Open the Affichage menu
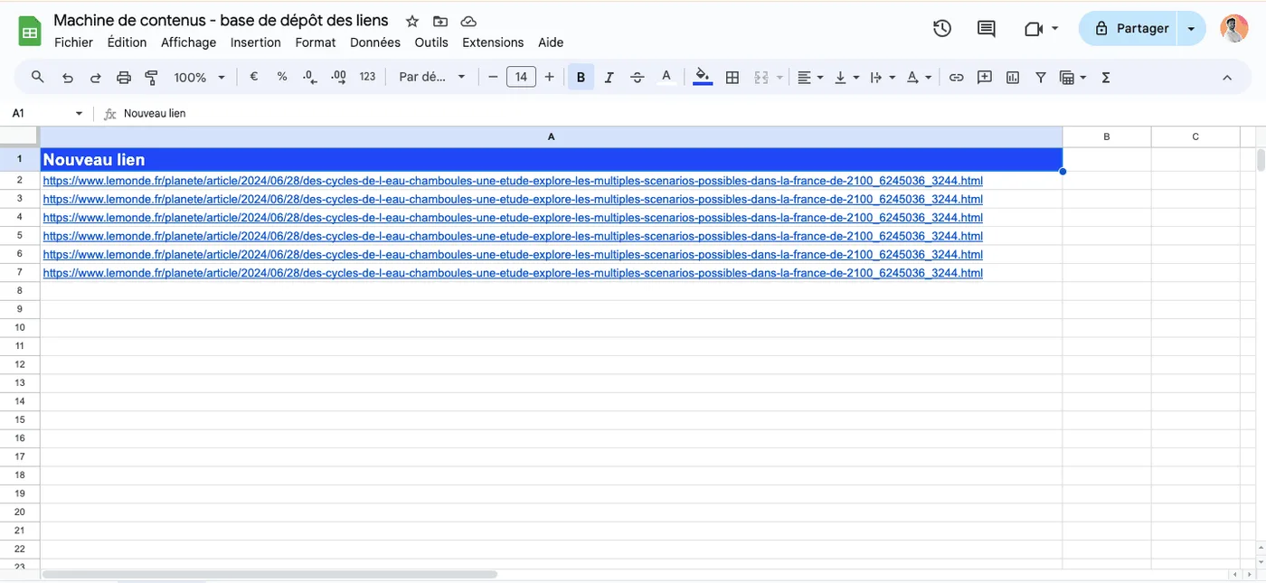The image size is (1266, 583). (188, 42)
